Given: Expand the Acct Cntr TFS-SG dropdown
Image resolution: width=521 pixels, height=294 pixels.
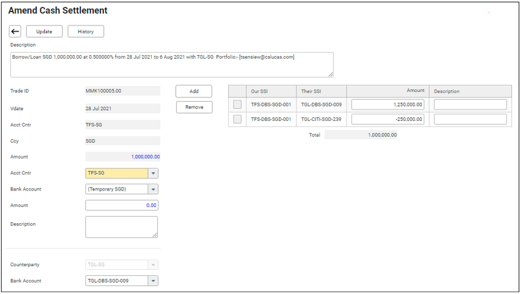Looking at the screenshot, I should pyautogui.click(x=153, y=173).
